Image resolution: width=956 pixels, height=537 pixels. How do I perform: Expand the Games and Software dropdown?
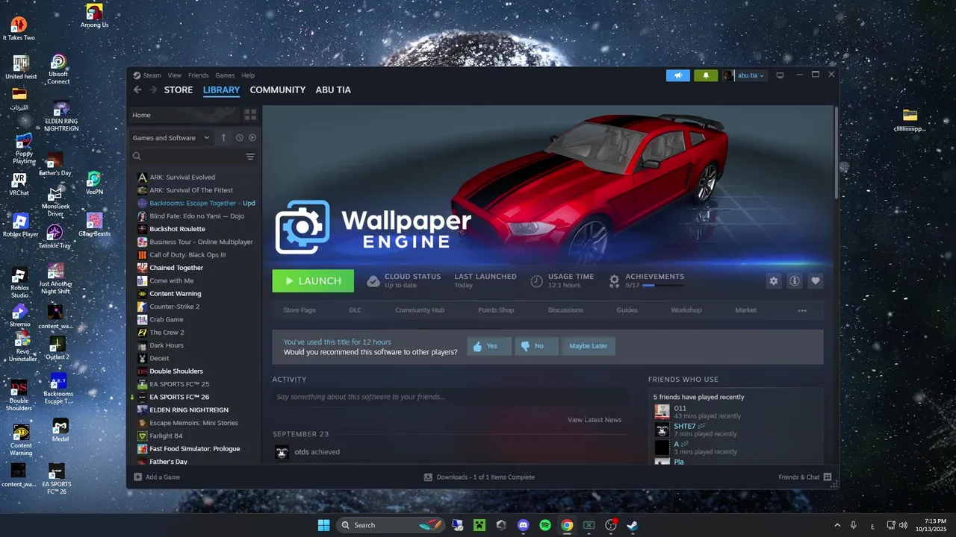pos(171,138)
